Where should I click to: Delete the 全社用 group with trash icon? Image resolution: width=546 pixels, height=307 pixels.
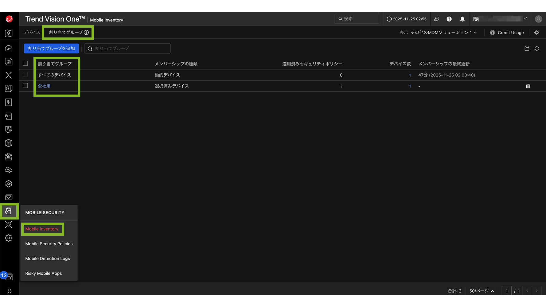pyautogui.click(x=528, y=86)
